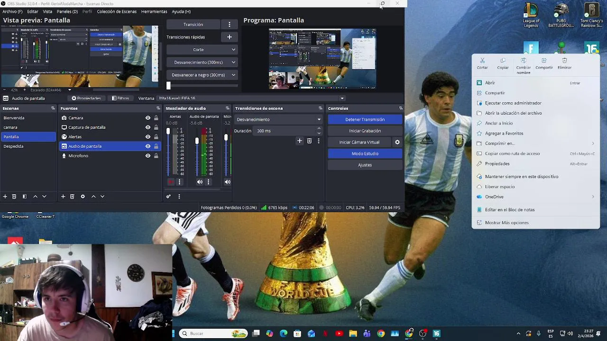Screen dimensions: 607x341
Task: Open the Archivo menu
Action: (x=12, y=11)
